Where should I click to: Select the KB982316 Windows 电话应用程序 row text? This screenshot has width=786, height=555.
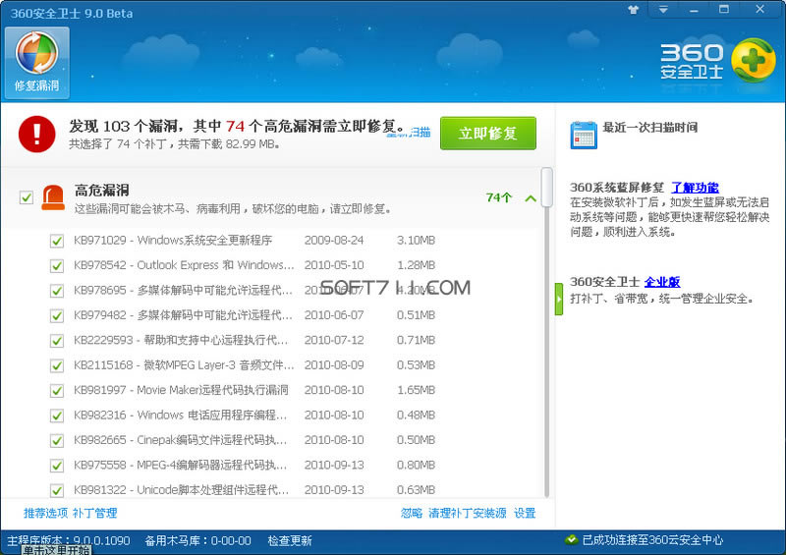tap(181, 416)
